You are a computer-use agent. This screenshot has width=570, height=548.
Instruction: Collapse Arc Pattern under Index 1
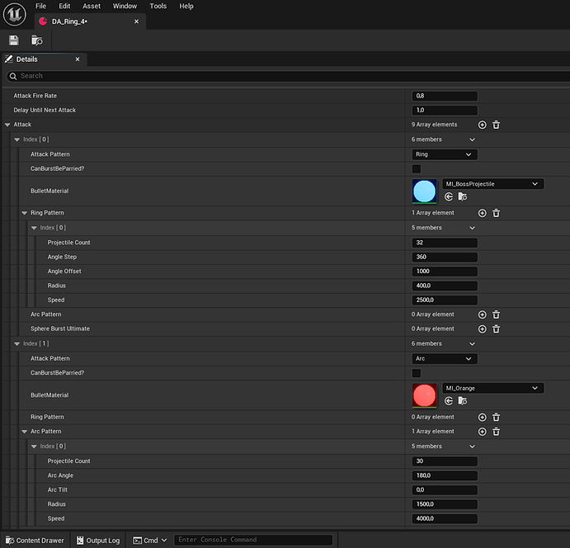[25, 432]
